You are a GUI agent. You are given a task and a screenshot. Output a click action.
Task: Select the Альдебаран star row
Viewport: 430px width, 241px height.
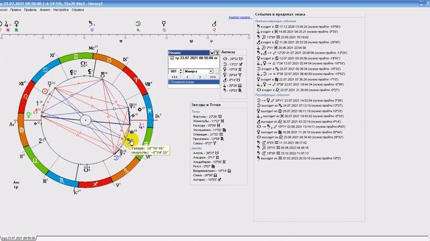[209, 162]
